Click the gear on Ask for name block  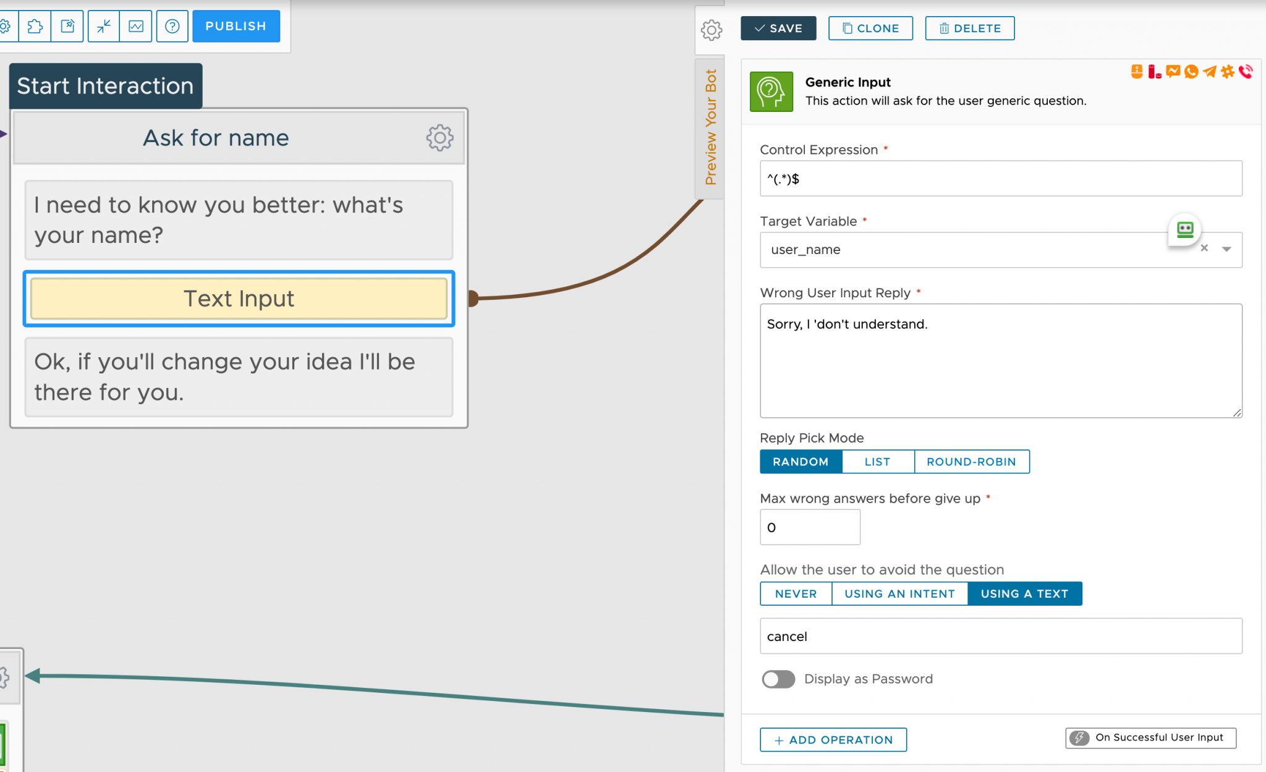[x=440, y=137]
